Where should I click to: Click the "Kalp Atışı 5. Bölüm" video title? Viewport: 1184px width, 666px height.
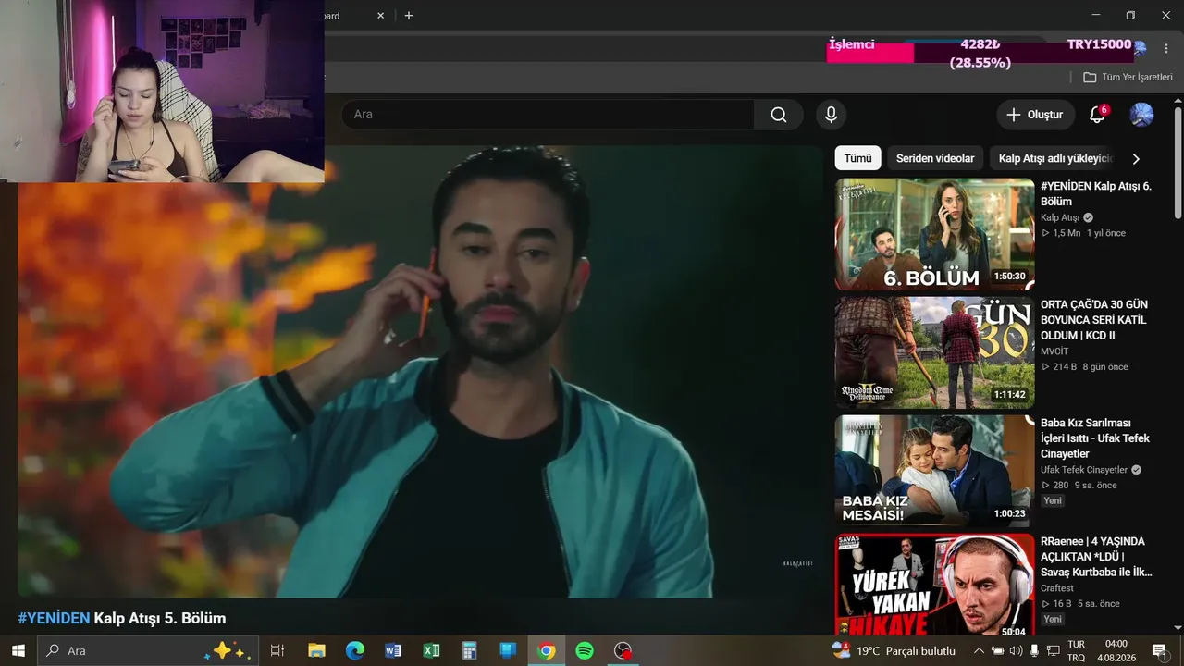coord(160,618)
